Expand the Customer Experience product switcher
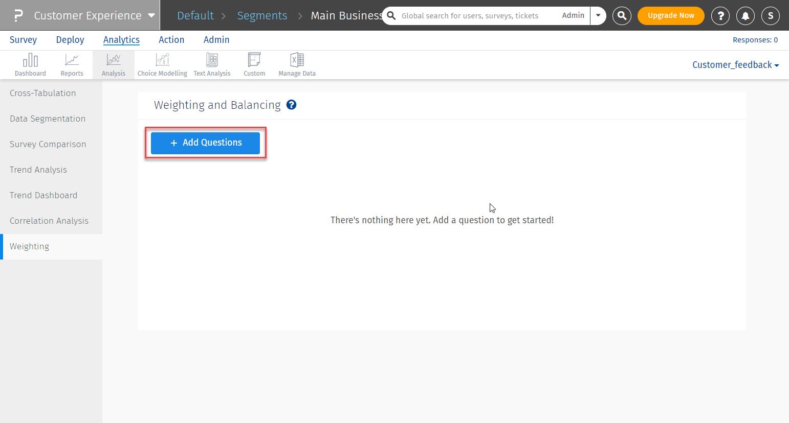Viewport: 789px width, 423px height. 151,15
